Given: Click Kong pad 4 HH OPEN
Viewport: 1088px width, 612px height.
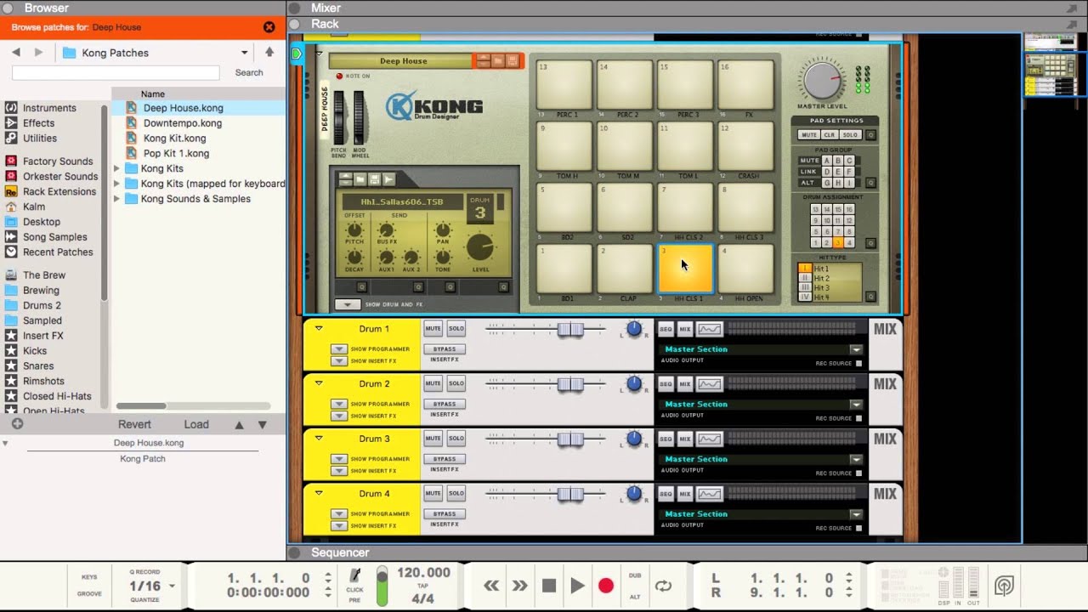Looking at the screenshot, I should tap(745, 269).
